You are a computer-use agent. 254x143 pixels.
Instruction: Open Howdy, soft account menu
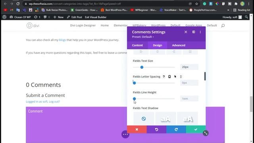[x=232, y=17]
